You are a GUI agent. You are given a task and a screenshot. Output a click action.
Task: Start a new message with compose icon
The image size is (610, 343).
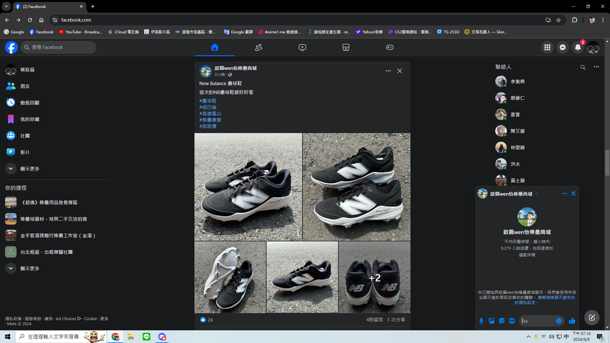(x=592, y=317)
